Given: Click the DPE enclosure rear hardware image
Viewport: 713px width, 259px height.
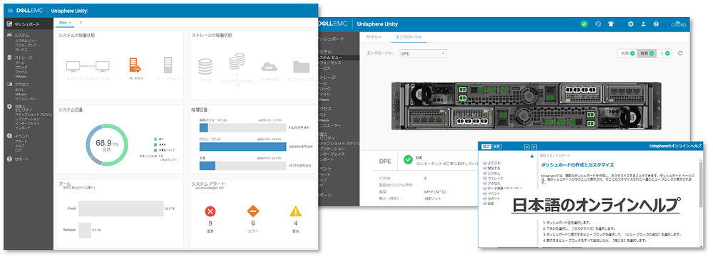Looking at the screenshot, I should [x=527, y=106].
